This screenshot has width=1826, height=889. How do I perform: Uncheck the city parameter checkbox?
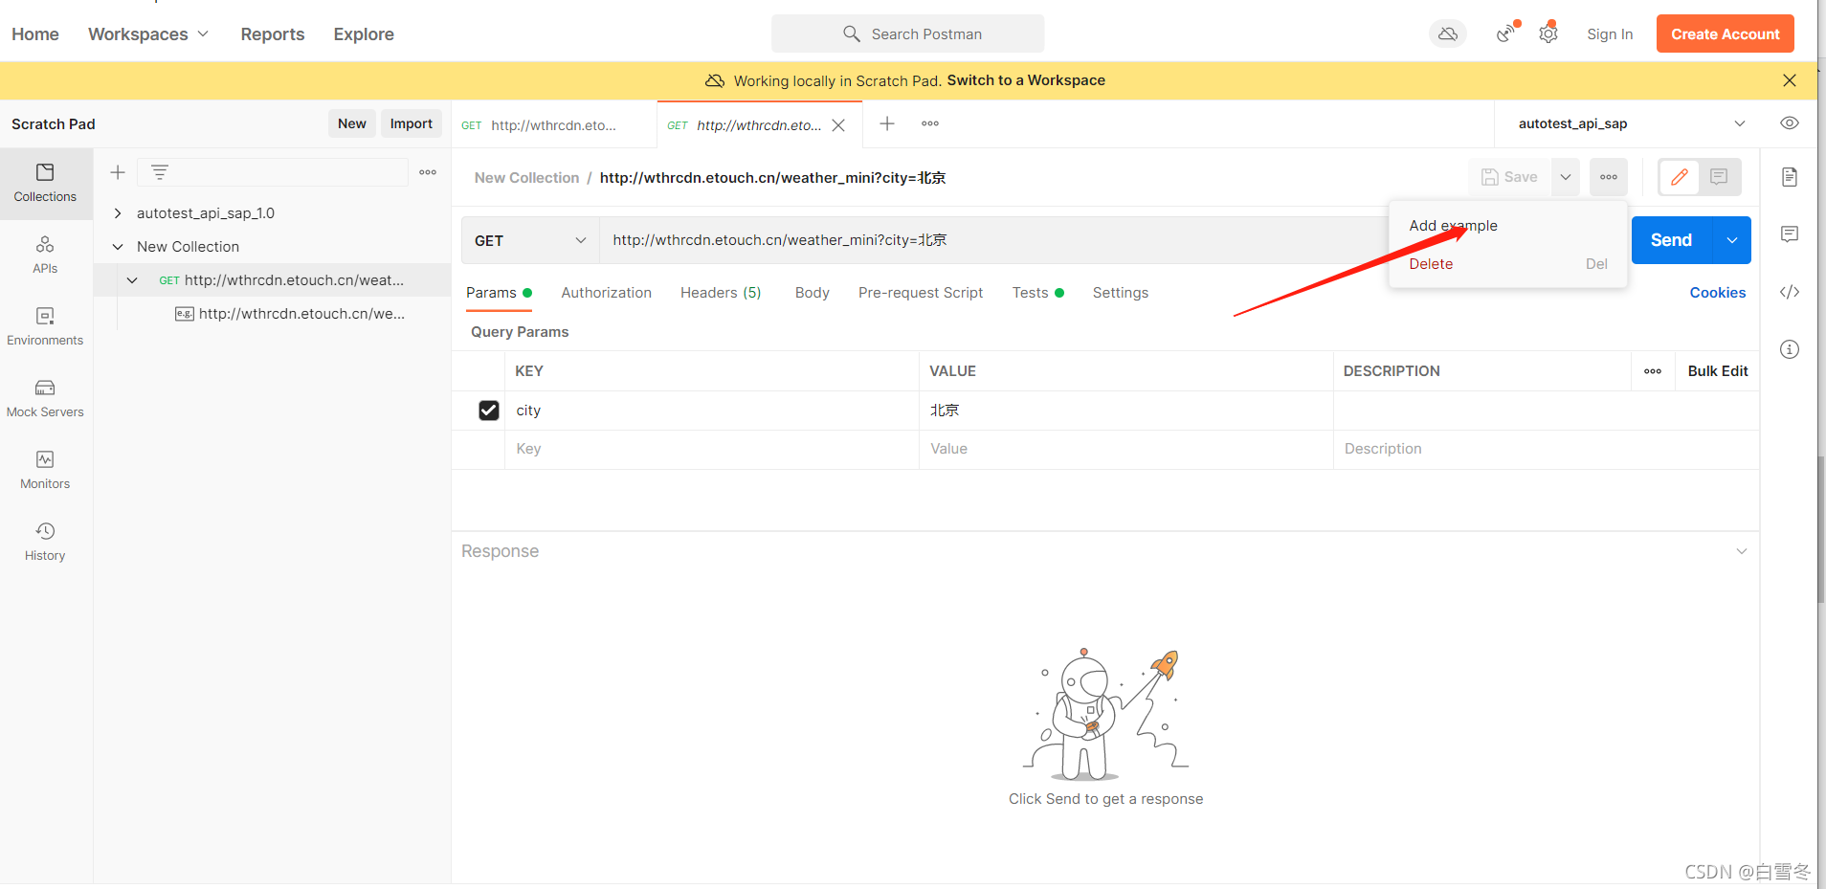coord(489,411)
